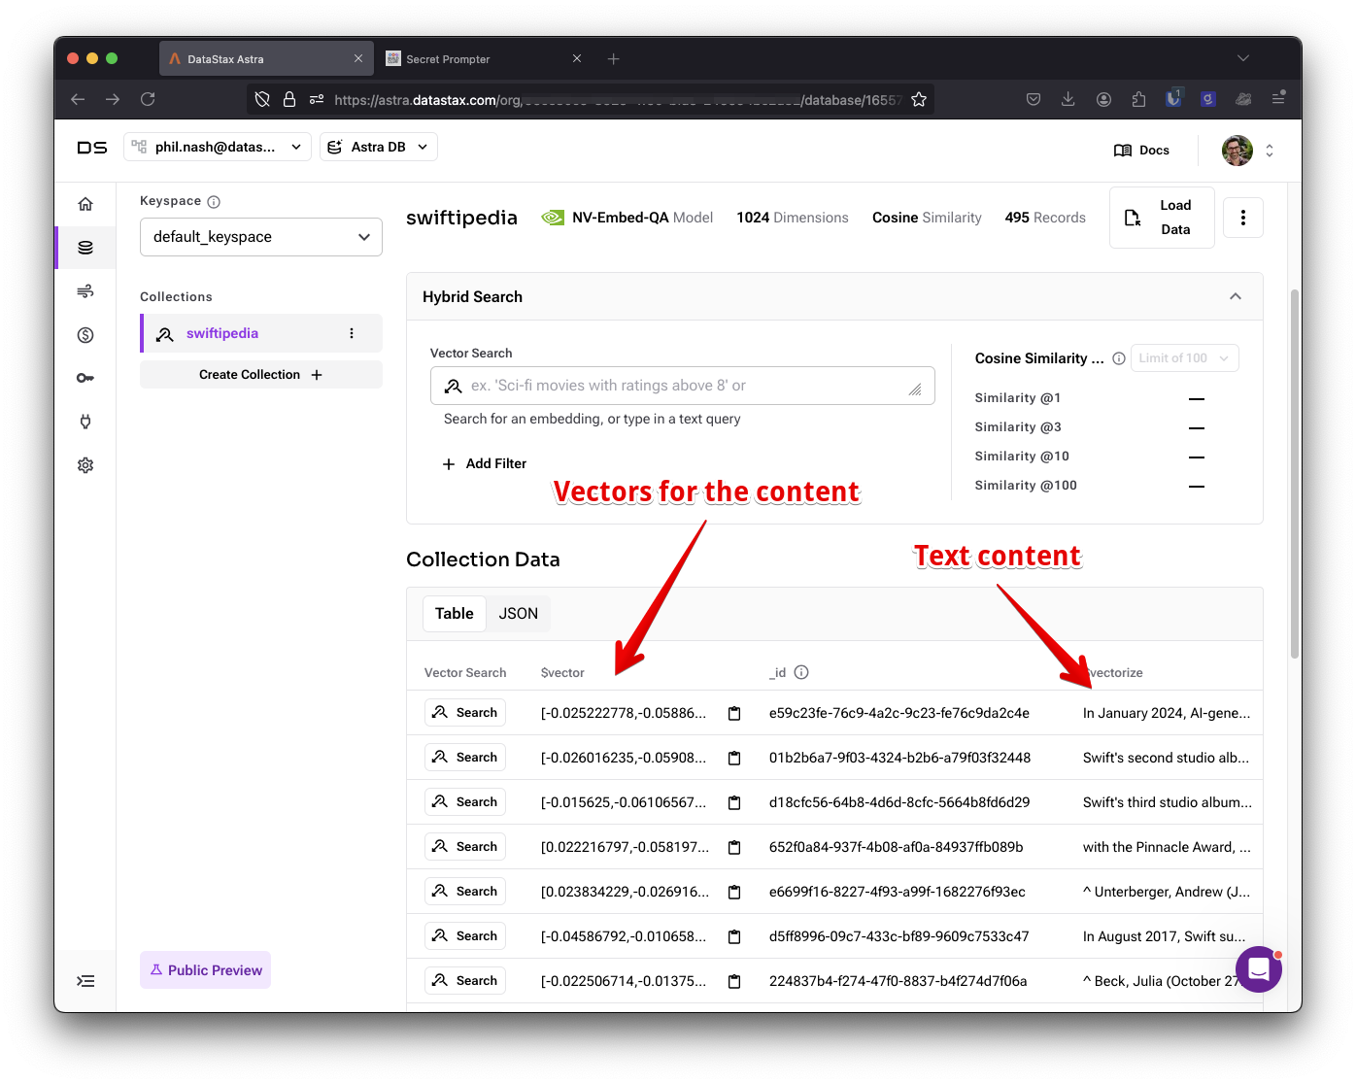Click Search in the 224837b4 row
The image size is (1356, 1084).
click(465, 981)
